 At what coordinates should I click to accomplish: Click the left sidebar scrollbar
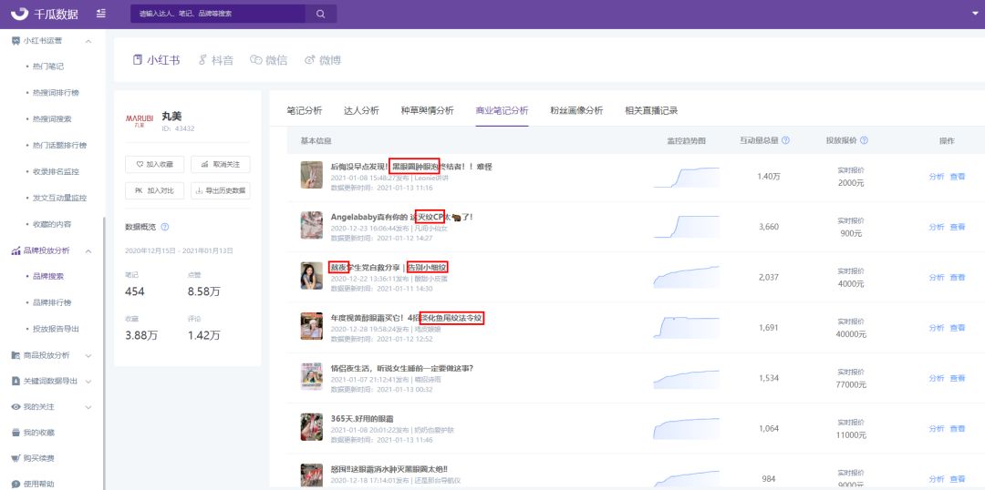pyautogui.click(x=104, y=352)
